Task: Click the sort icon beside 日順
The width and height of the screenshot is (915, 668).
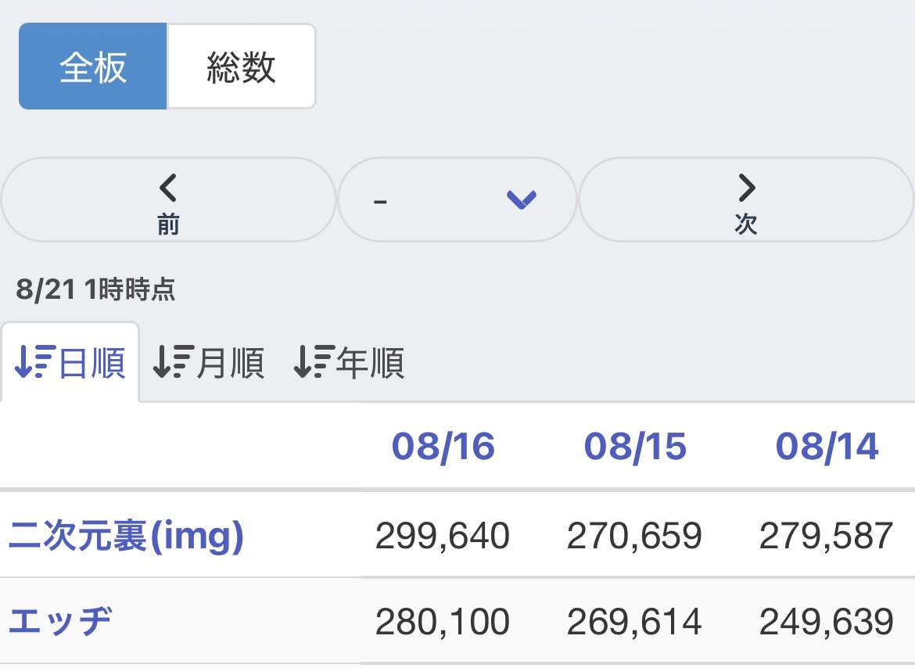Action: [35, 361]
